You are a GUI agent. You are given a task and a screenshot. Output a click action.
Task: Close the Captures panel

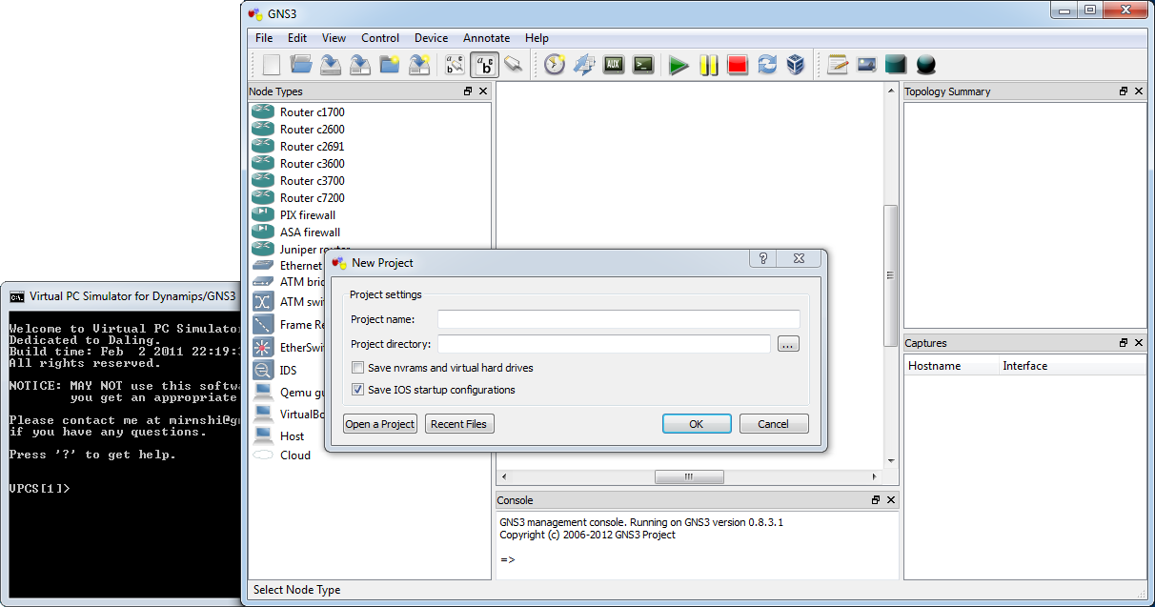tap(1139, 343)
